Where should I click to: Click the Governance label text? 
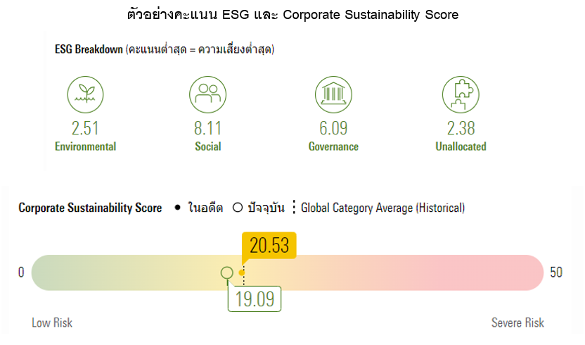[x=333, y=146]
